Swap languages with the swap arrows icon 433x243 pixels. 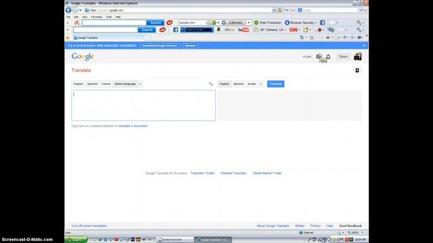pyautogui.click(x=211, y=84)
